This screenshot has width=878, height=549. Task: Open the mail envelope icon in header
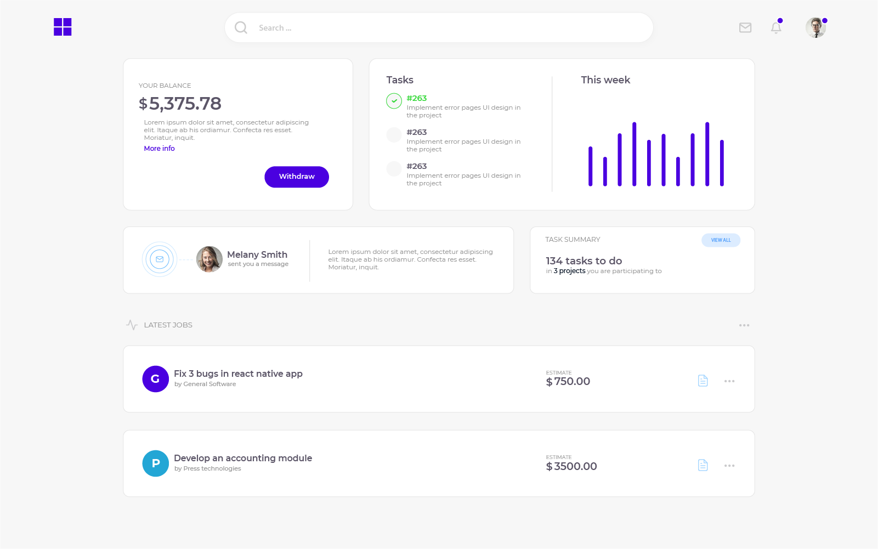[x=745, y=27]
